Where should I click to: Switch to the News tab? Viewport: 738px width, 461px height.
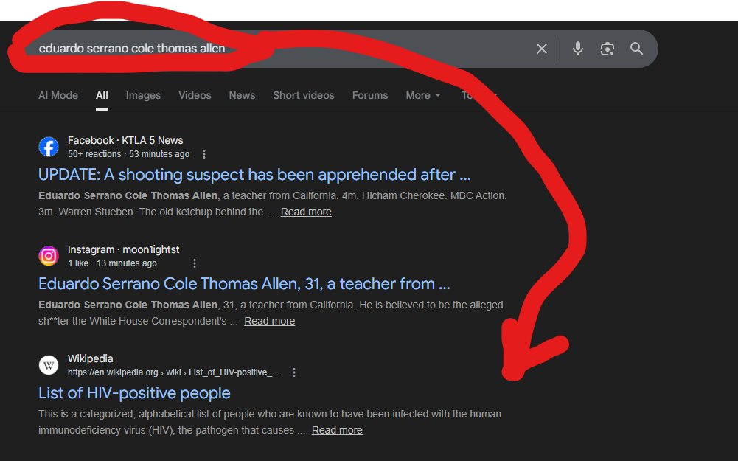tap(242, 95)
